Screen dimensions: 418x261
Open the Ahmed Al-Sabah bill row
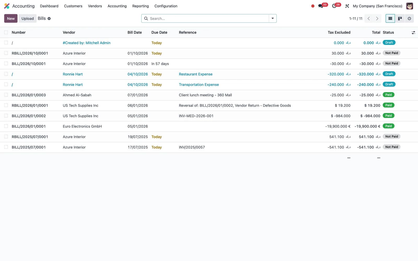(x=209, y=95)
